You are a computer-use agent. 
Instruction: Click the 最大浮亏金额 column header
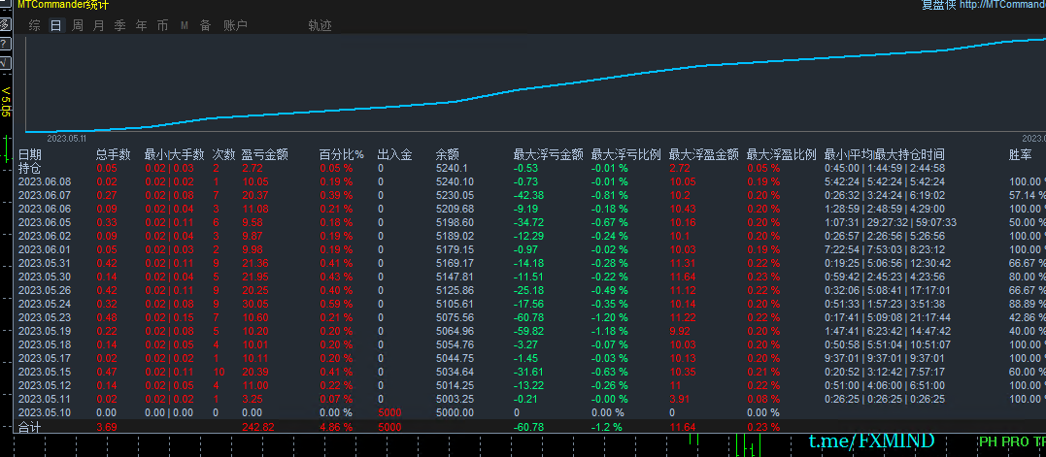click(x=549, y=154)
